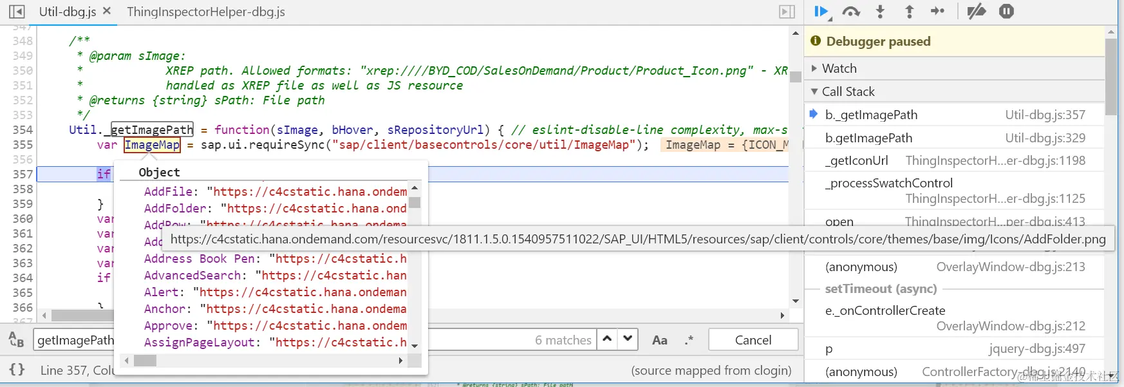1124x387 pixels.
Task: Click the Step button with arrow and dot
Action: [937, 12]
